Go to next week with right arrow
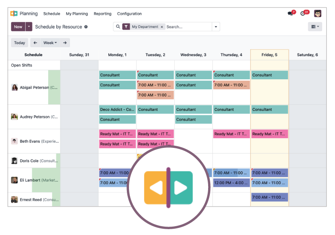This screenshot has height=235, width=335. [65, 43]
